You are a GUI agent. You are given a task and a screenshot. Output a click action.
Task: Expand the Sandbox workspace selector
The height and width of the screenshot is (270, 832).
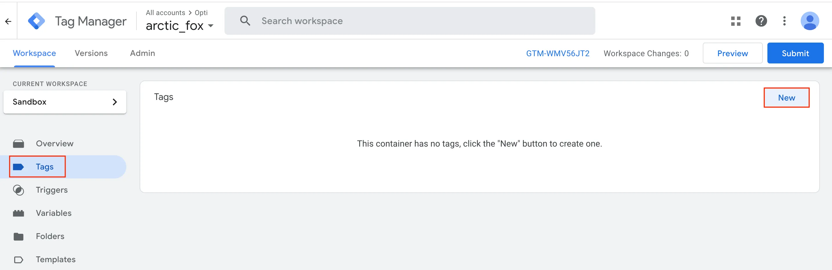coord(65,102)
